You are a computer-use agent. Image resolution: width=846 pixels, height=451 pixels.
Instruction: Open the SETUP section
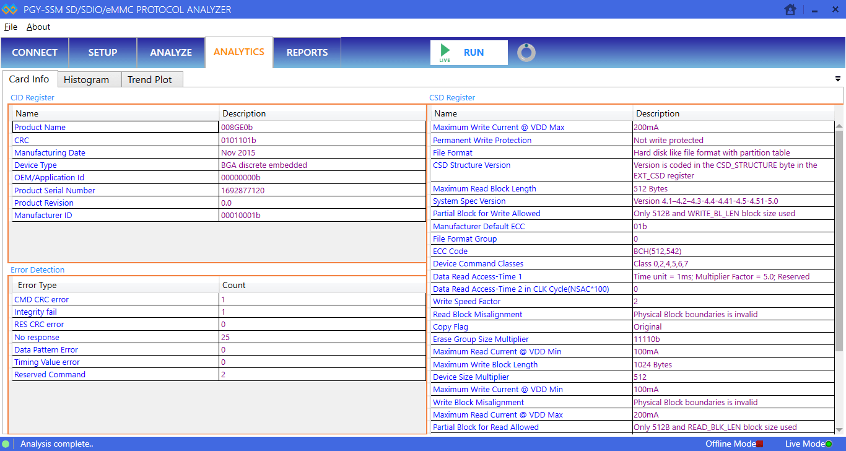(103, 52)
